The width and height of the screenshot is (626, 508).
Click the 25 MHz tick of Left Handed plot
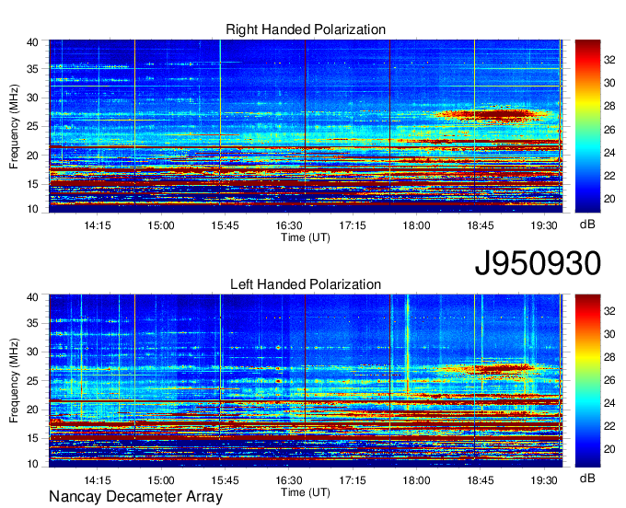click(32, 381)
